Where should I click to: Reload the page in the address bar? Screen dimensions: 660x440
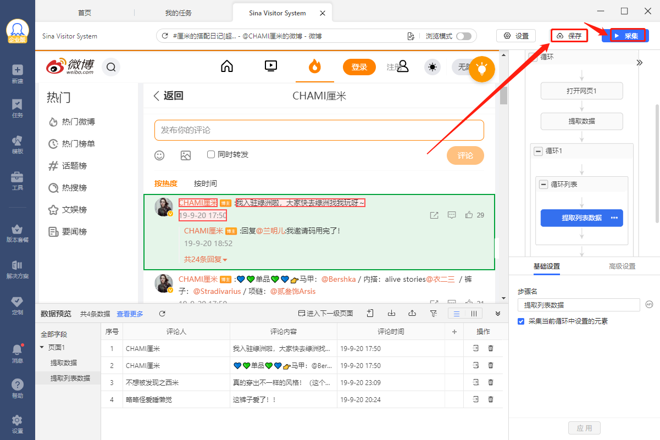(165, 36)
